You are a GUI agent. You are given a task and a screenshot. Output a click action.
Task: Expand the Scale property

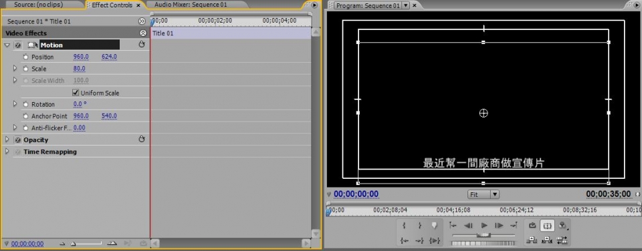coord(15,69)
